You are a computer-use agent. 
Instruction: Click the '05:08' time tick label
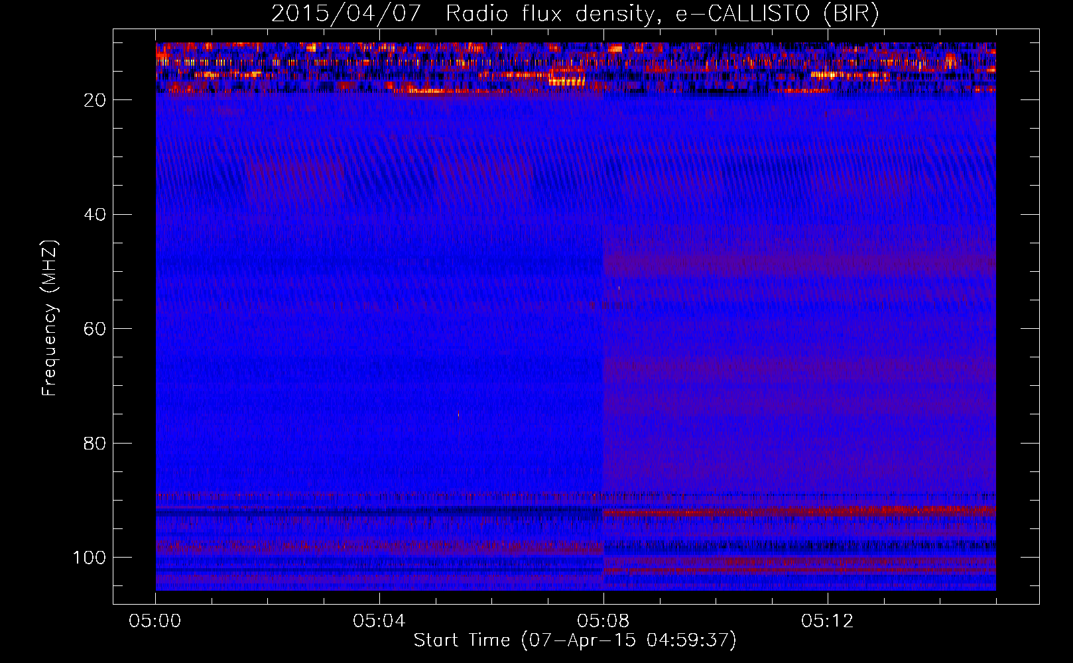coord(603,621)
